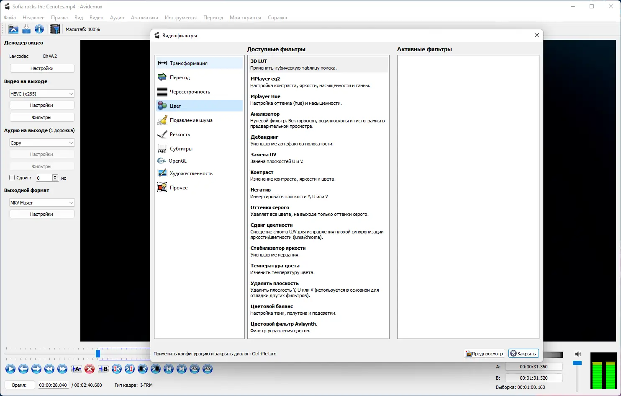Open file information via the info icon
Image resolution: width=621 pixels, height=396 pixels.
tap(39, 29)
